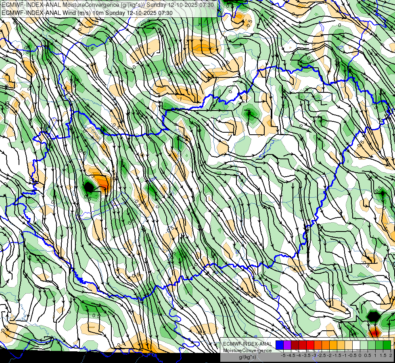Select the darkest green swatch ending at 2
The height and width of the screenshot is (363, 395).
pos(387,345)
